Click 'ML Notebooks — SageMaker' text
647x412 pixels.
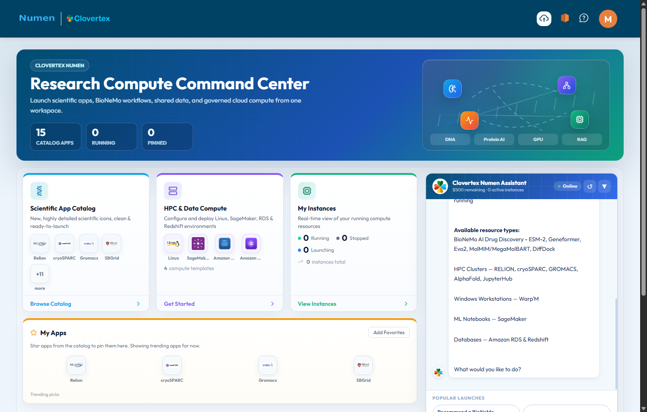click(490, 319)
